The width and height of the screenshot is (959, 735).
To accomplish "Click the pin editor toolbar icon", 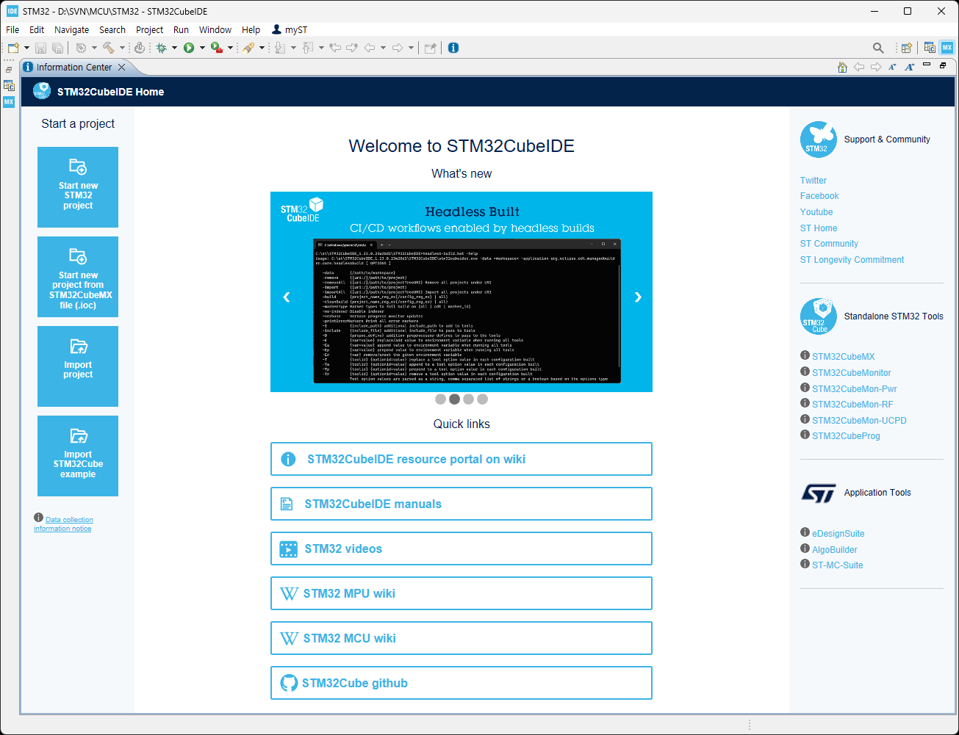I will pyautogui.click(x=431, y=48).
